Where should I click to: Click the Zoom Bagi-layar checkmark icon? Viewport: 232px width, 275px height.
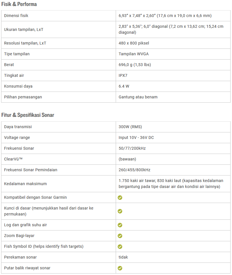coord(120,236)
